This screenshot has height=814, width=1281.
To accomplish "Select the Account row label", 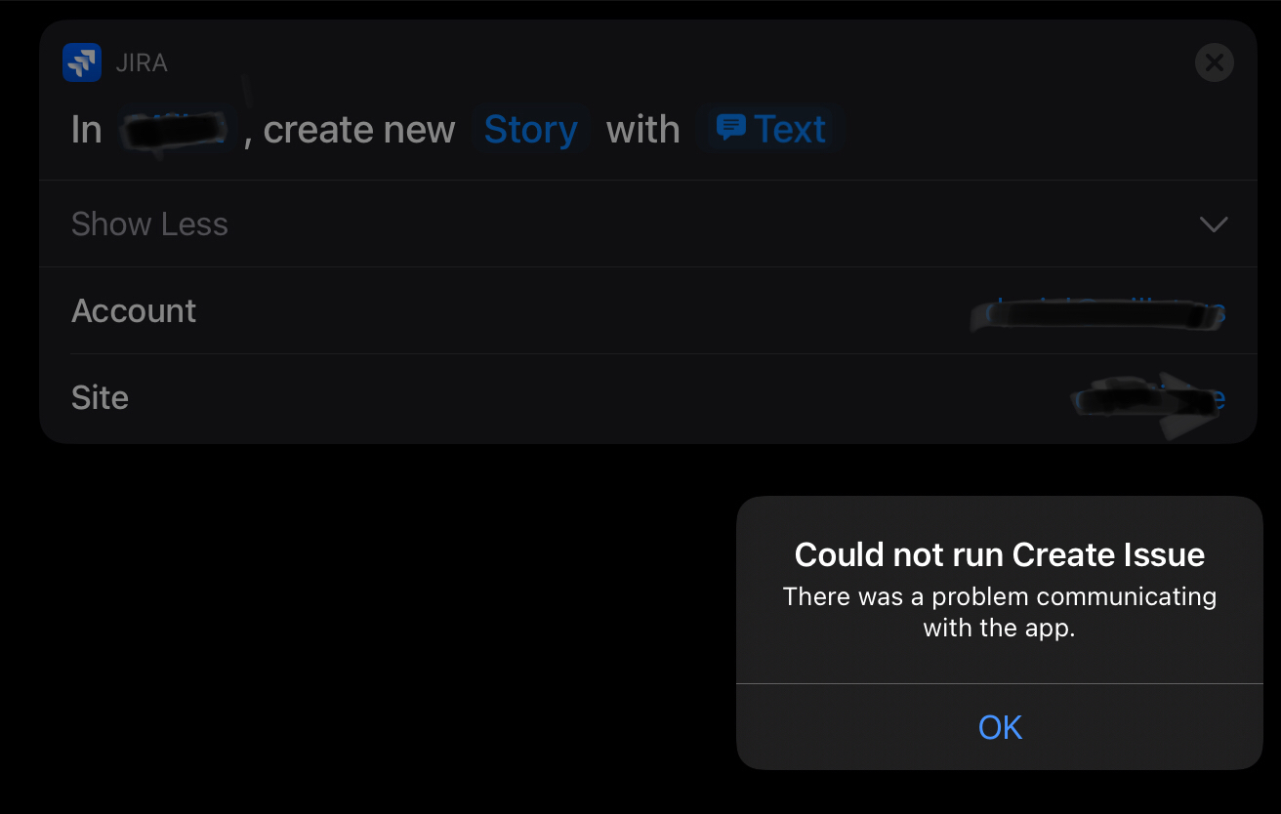I will tap(134, 310).
